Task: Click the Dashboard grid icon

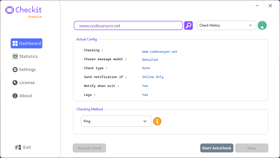Action: 15,43
